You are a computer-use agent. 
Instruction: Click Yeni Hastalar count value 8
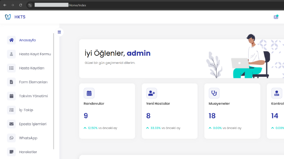[148, 116]
